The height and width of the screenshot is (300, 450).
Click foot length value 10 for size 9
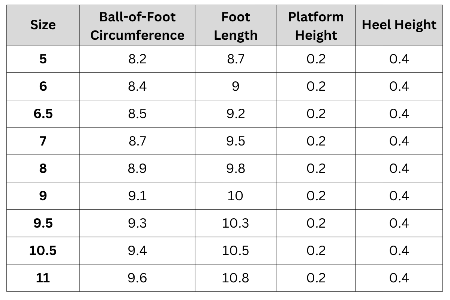pyautogui.click(x=235, y=196)
